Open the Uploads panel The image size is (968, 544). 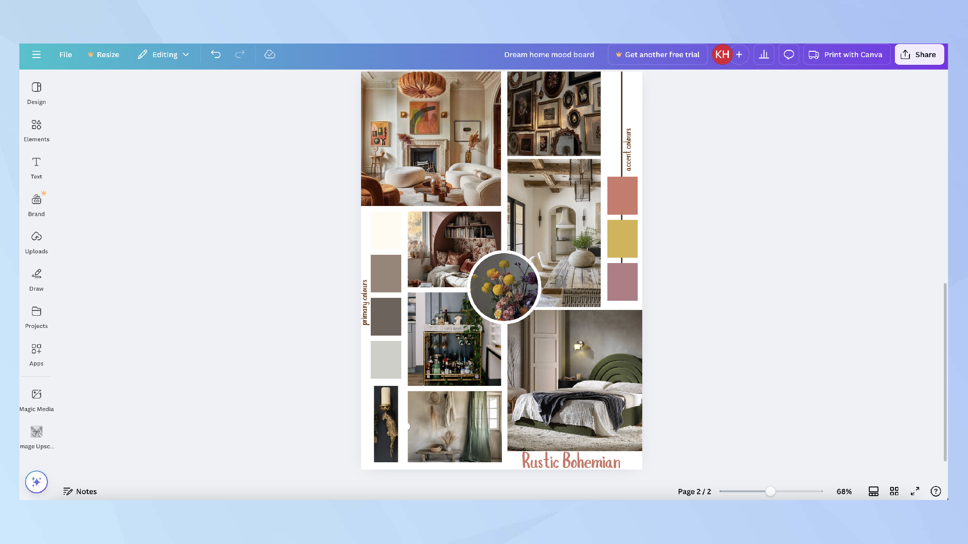36,243
